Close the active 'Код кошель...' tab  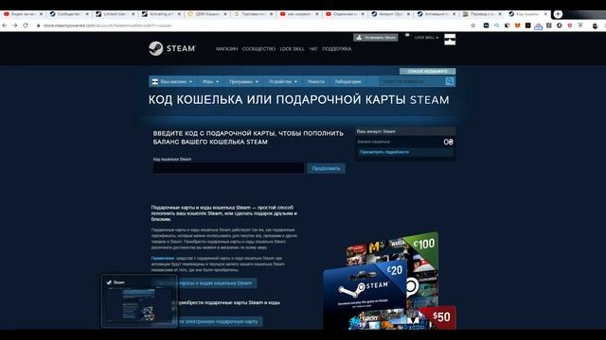click(545, 14)
